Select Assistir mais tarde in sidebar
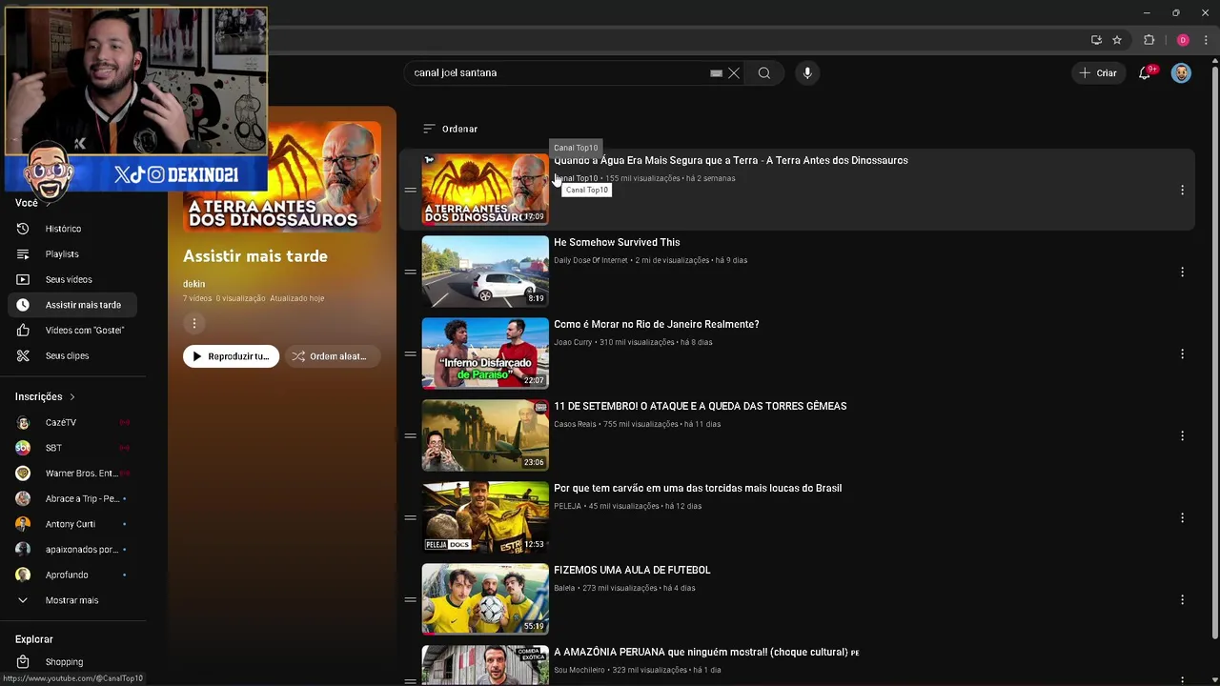 tap(72, 305)
